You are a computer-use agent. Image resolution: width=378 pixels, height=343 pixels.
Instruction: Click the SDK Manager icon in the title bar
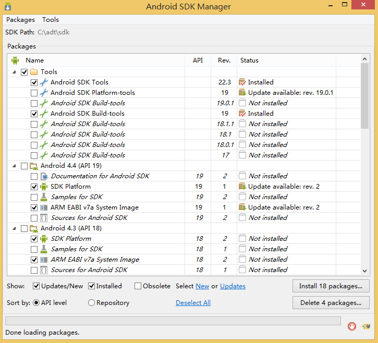(x=8, y=6)
